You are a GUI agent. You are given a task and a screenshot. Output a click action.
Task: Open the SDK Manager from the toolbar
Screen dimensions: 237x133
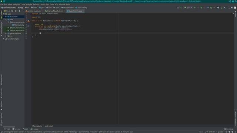pos(225,7)
